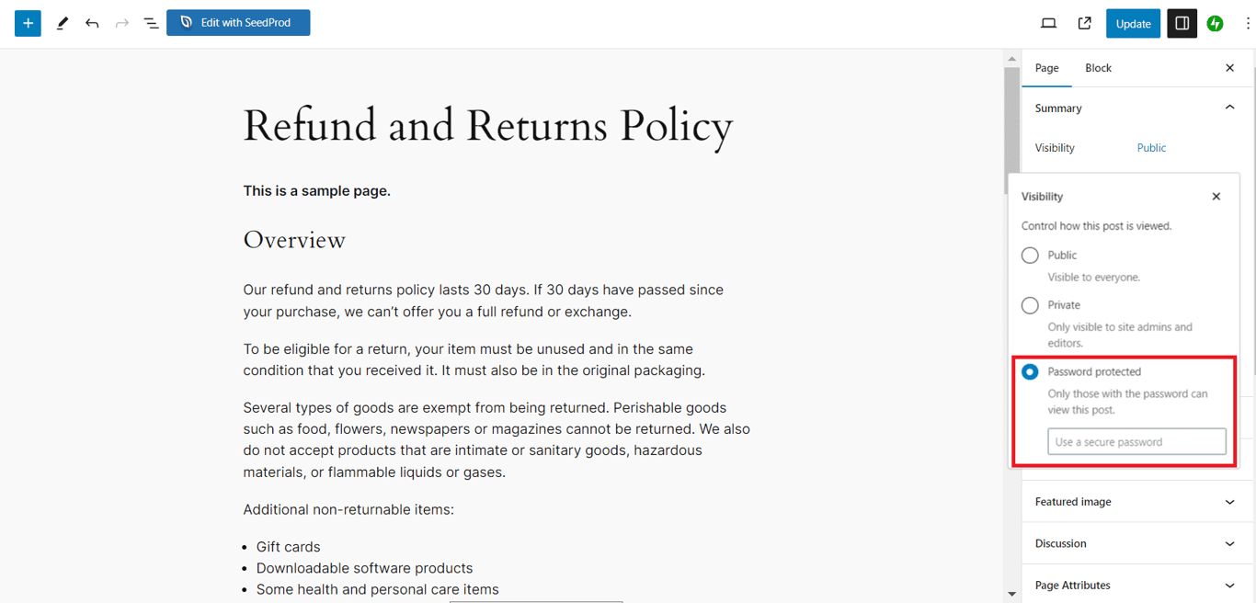The image size is (1256, 603).
Task: Click the redo arrow icon
Action: click(120, 22)
